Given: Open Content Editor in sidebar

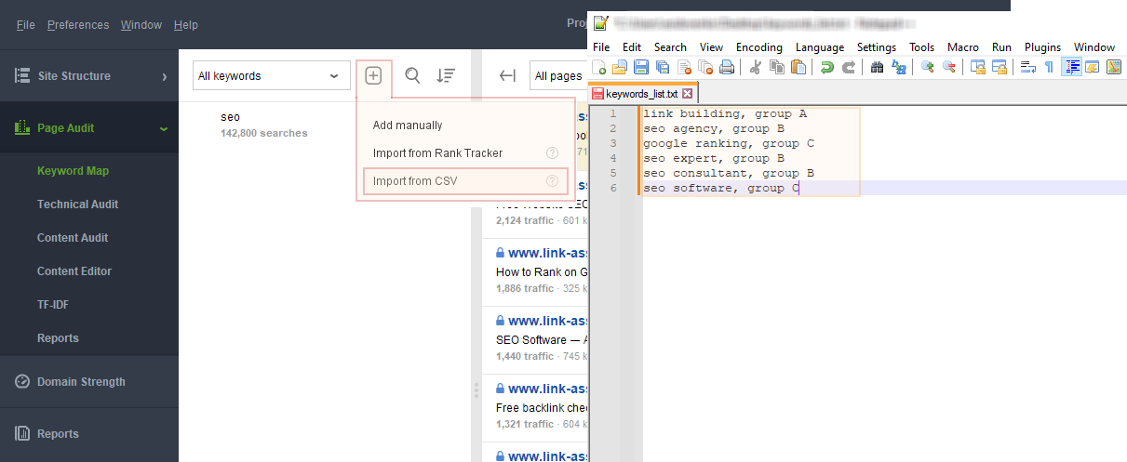Looking at the screenshot, I should [x=74, y=271].
